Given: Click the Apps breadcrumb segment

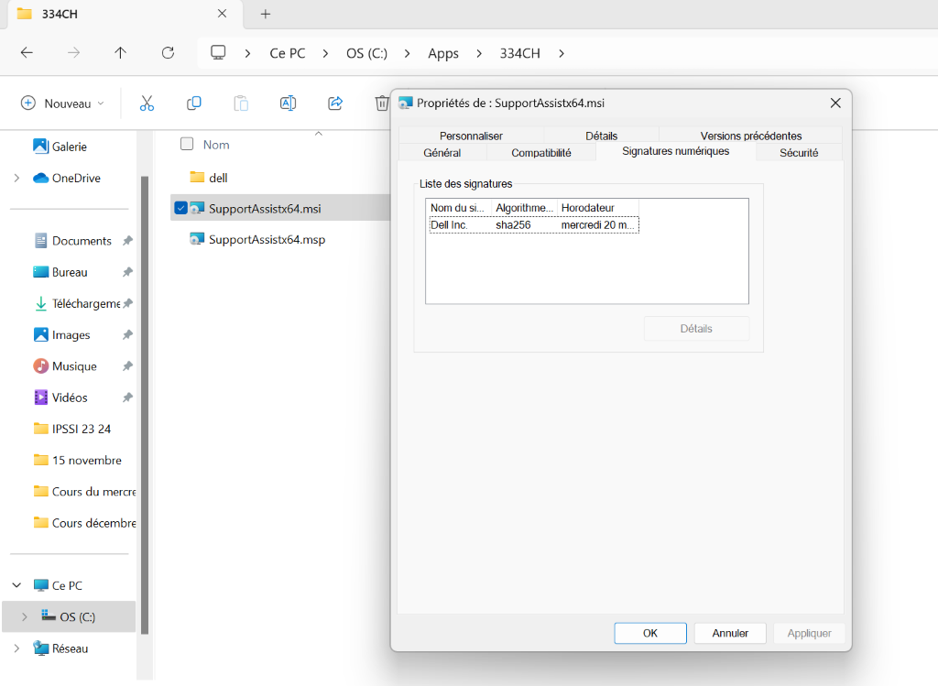Looking at the screenshot, I should tap(443, 53).
